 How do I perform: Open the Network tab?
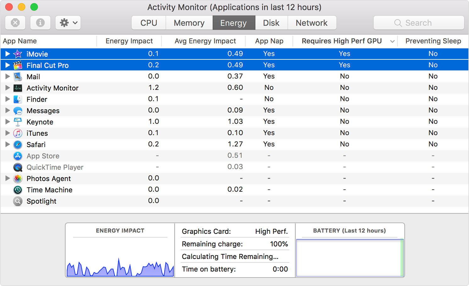point(312,22)
